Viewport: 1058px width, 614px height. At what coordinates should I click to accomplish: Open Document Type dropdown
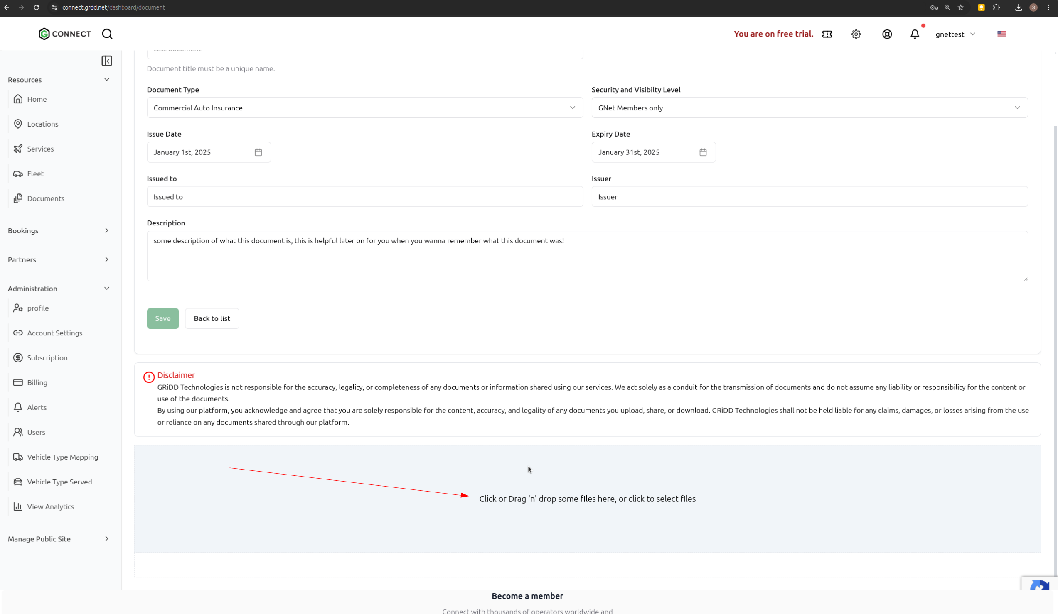point(364,108)
